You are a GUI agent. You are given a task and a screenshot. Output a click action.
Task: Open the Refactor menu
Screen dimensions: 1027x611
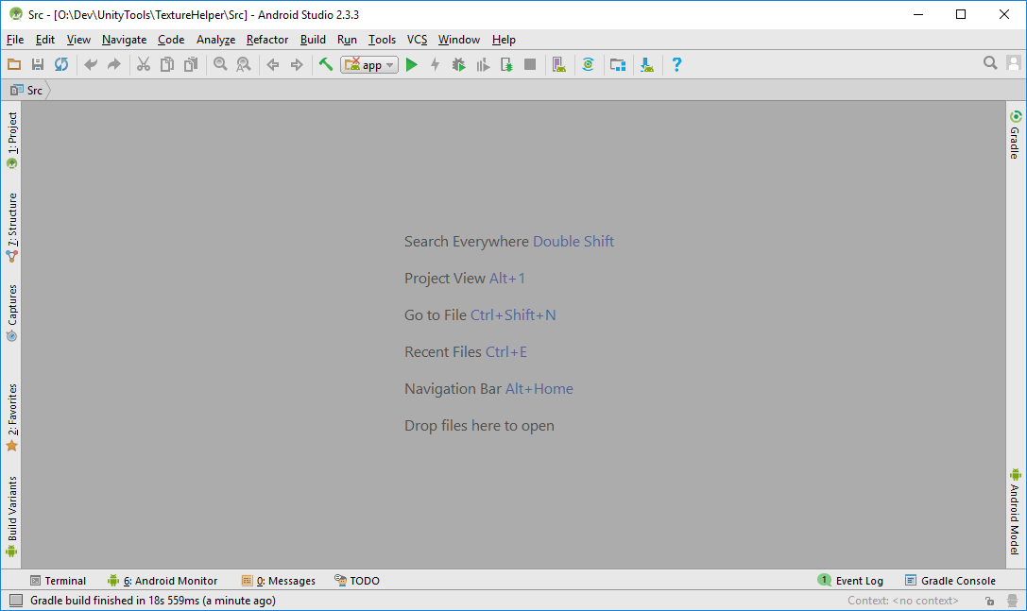267,40
